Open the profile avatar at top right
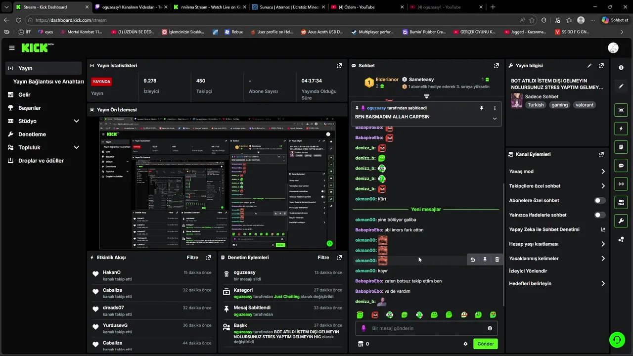 (613, 48)
